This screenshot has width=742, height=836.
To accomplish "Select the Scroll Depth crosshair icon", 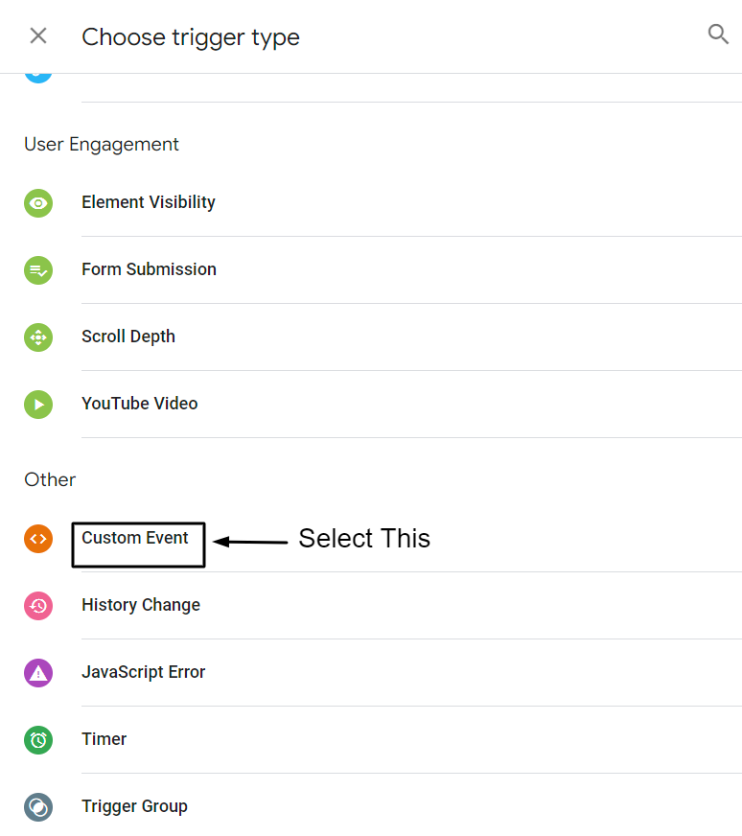I will point(38,337).
